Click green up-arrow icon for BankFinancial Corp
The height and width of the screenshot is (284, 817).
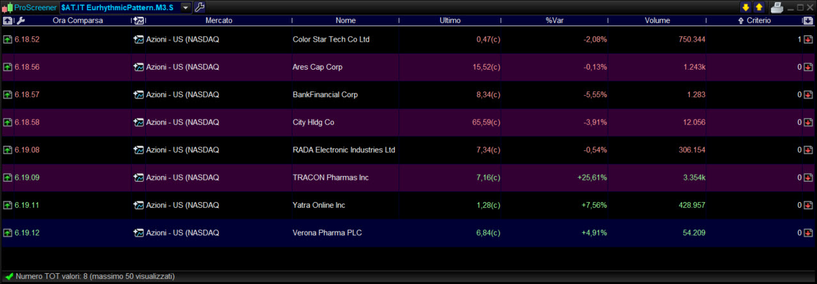click(x=7, y=95)
